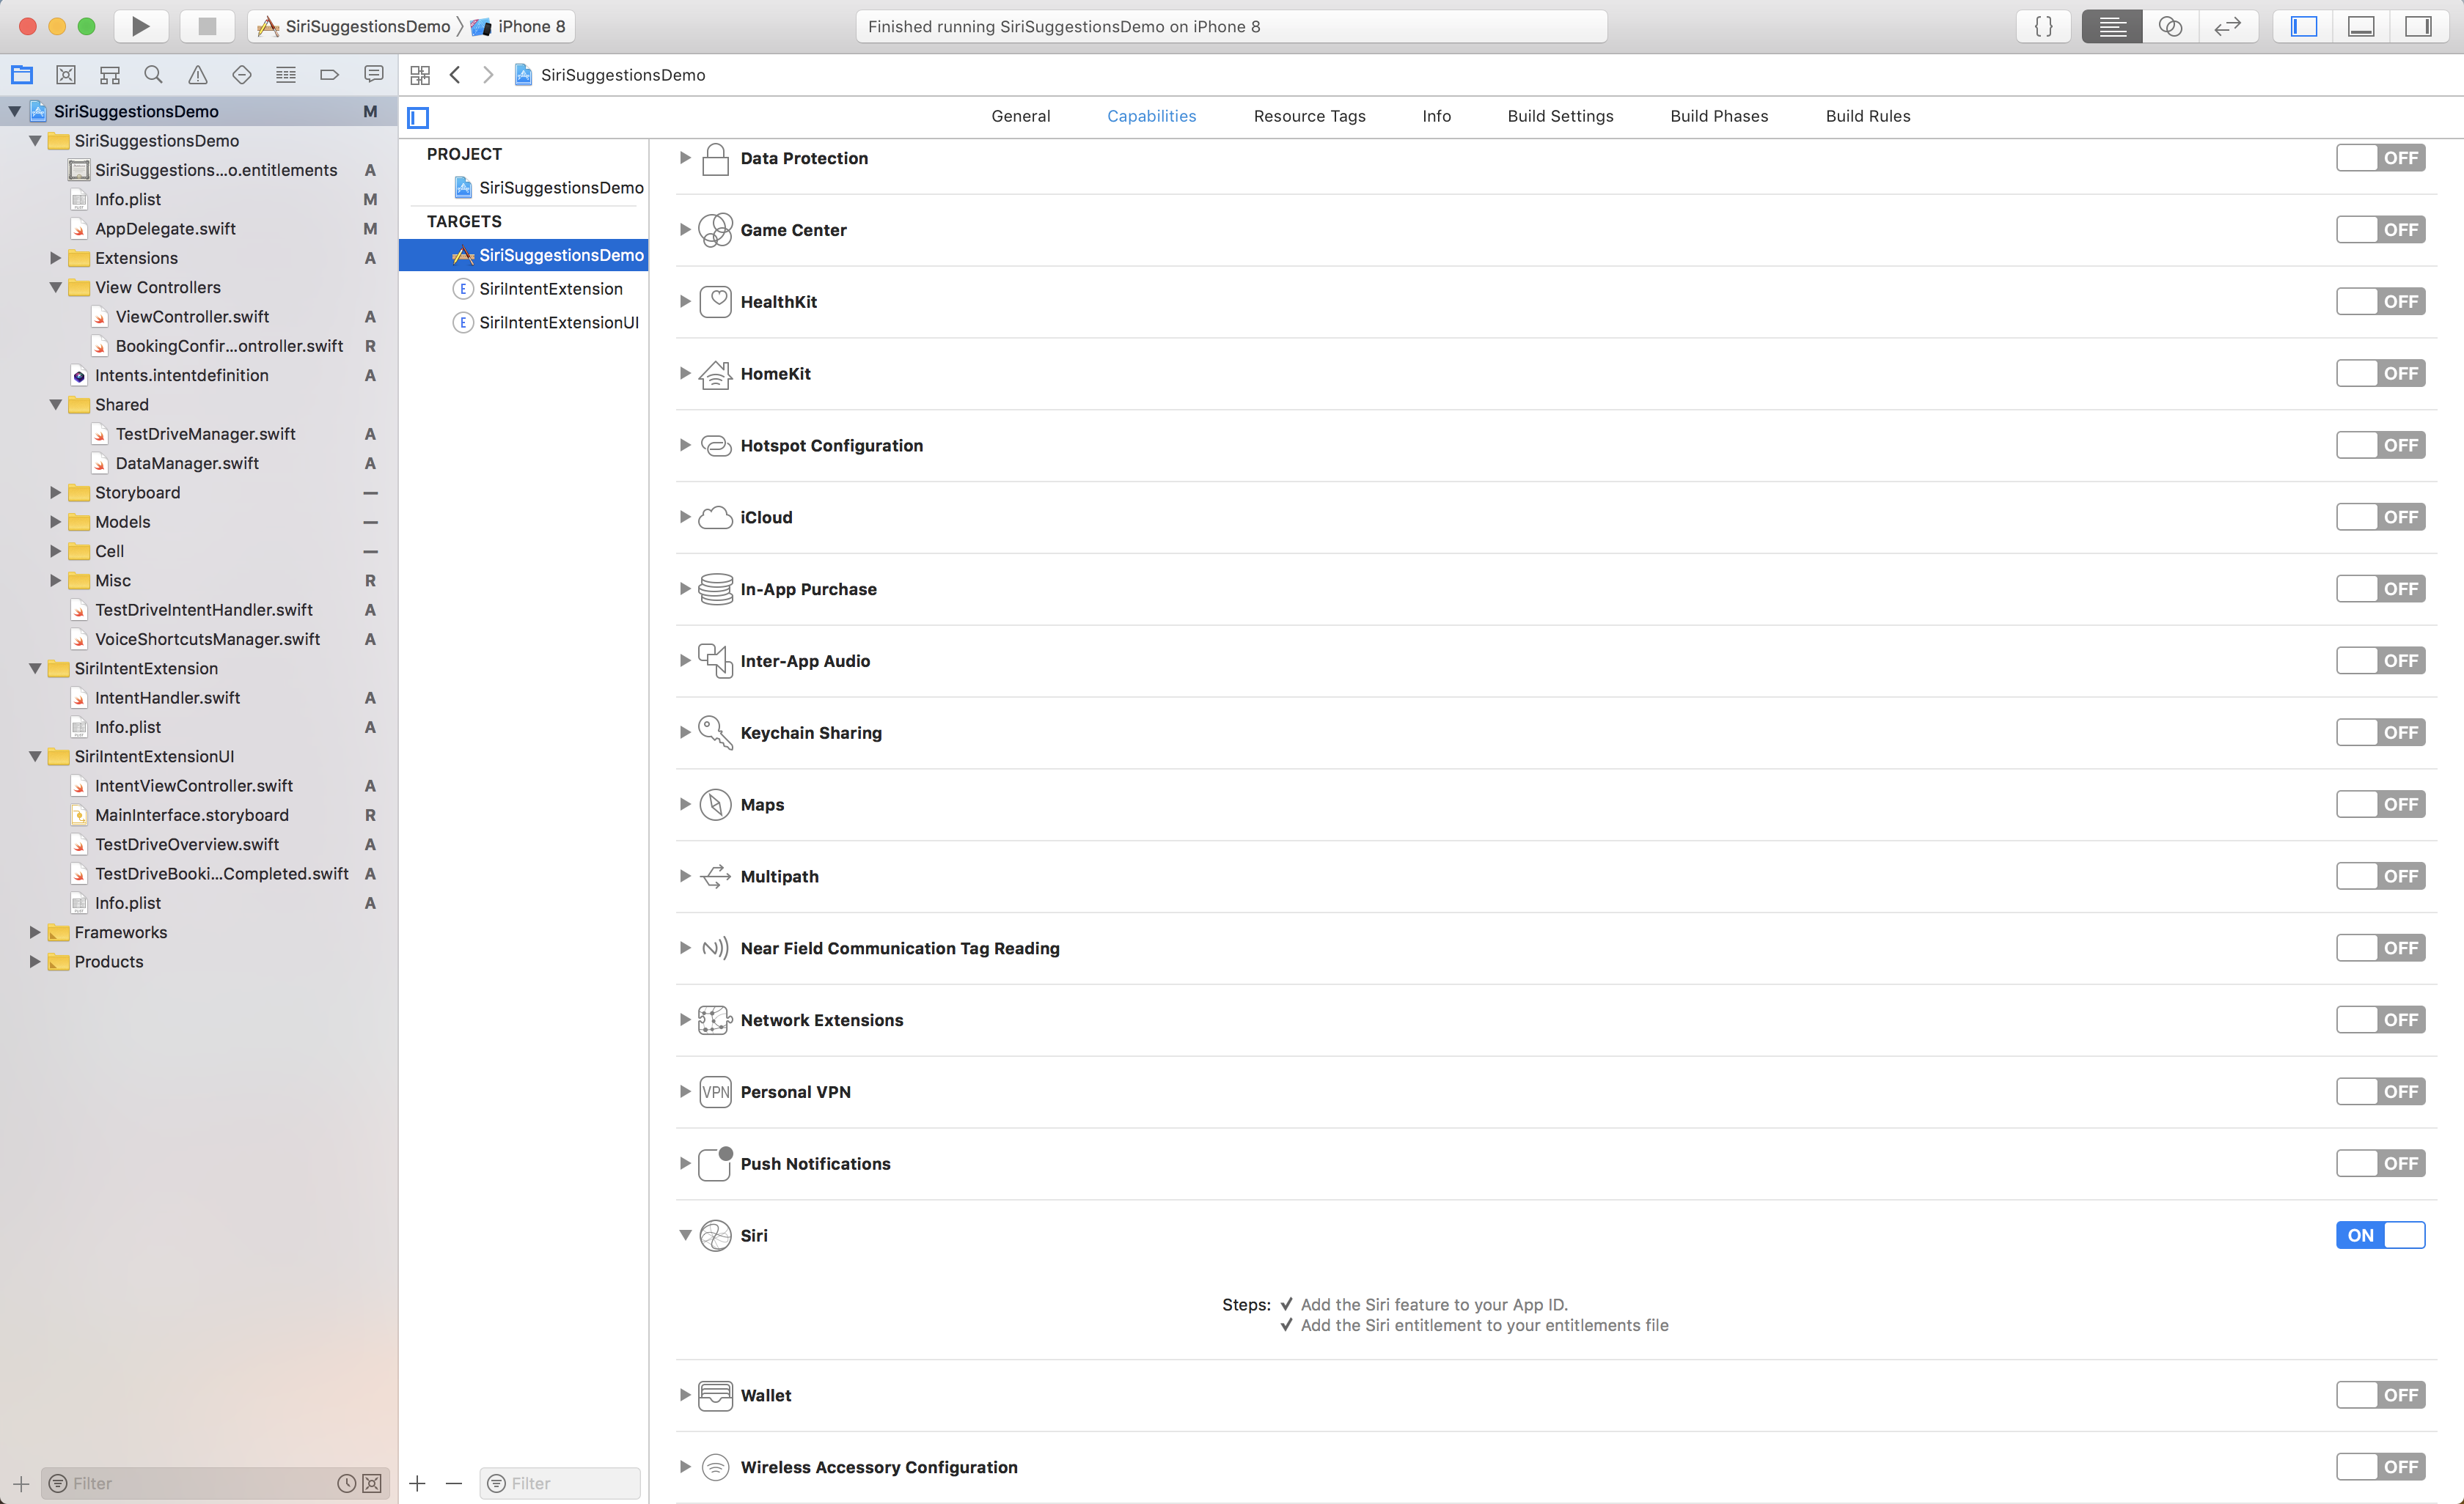The height and width of the screenshot is (1504, 2464).
Task: Click the Stop button in toolbar
Action: click(207, 26)
